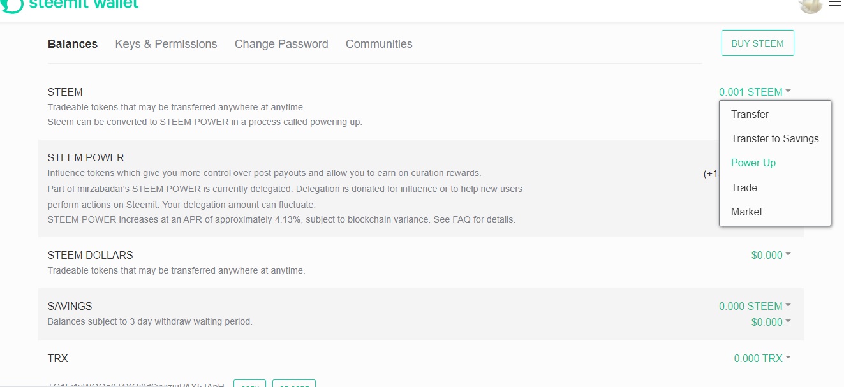Image resolution: width=844 pixels, height=387 pixels.
Task: Open Market from the STEEM menu
Action: [x=746, y=212]
